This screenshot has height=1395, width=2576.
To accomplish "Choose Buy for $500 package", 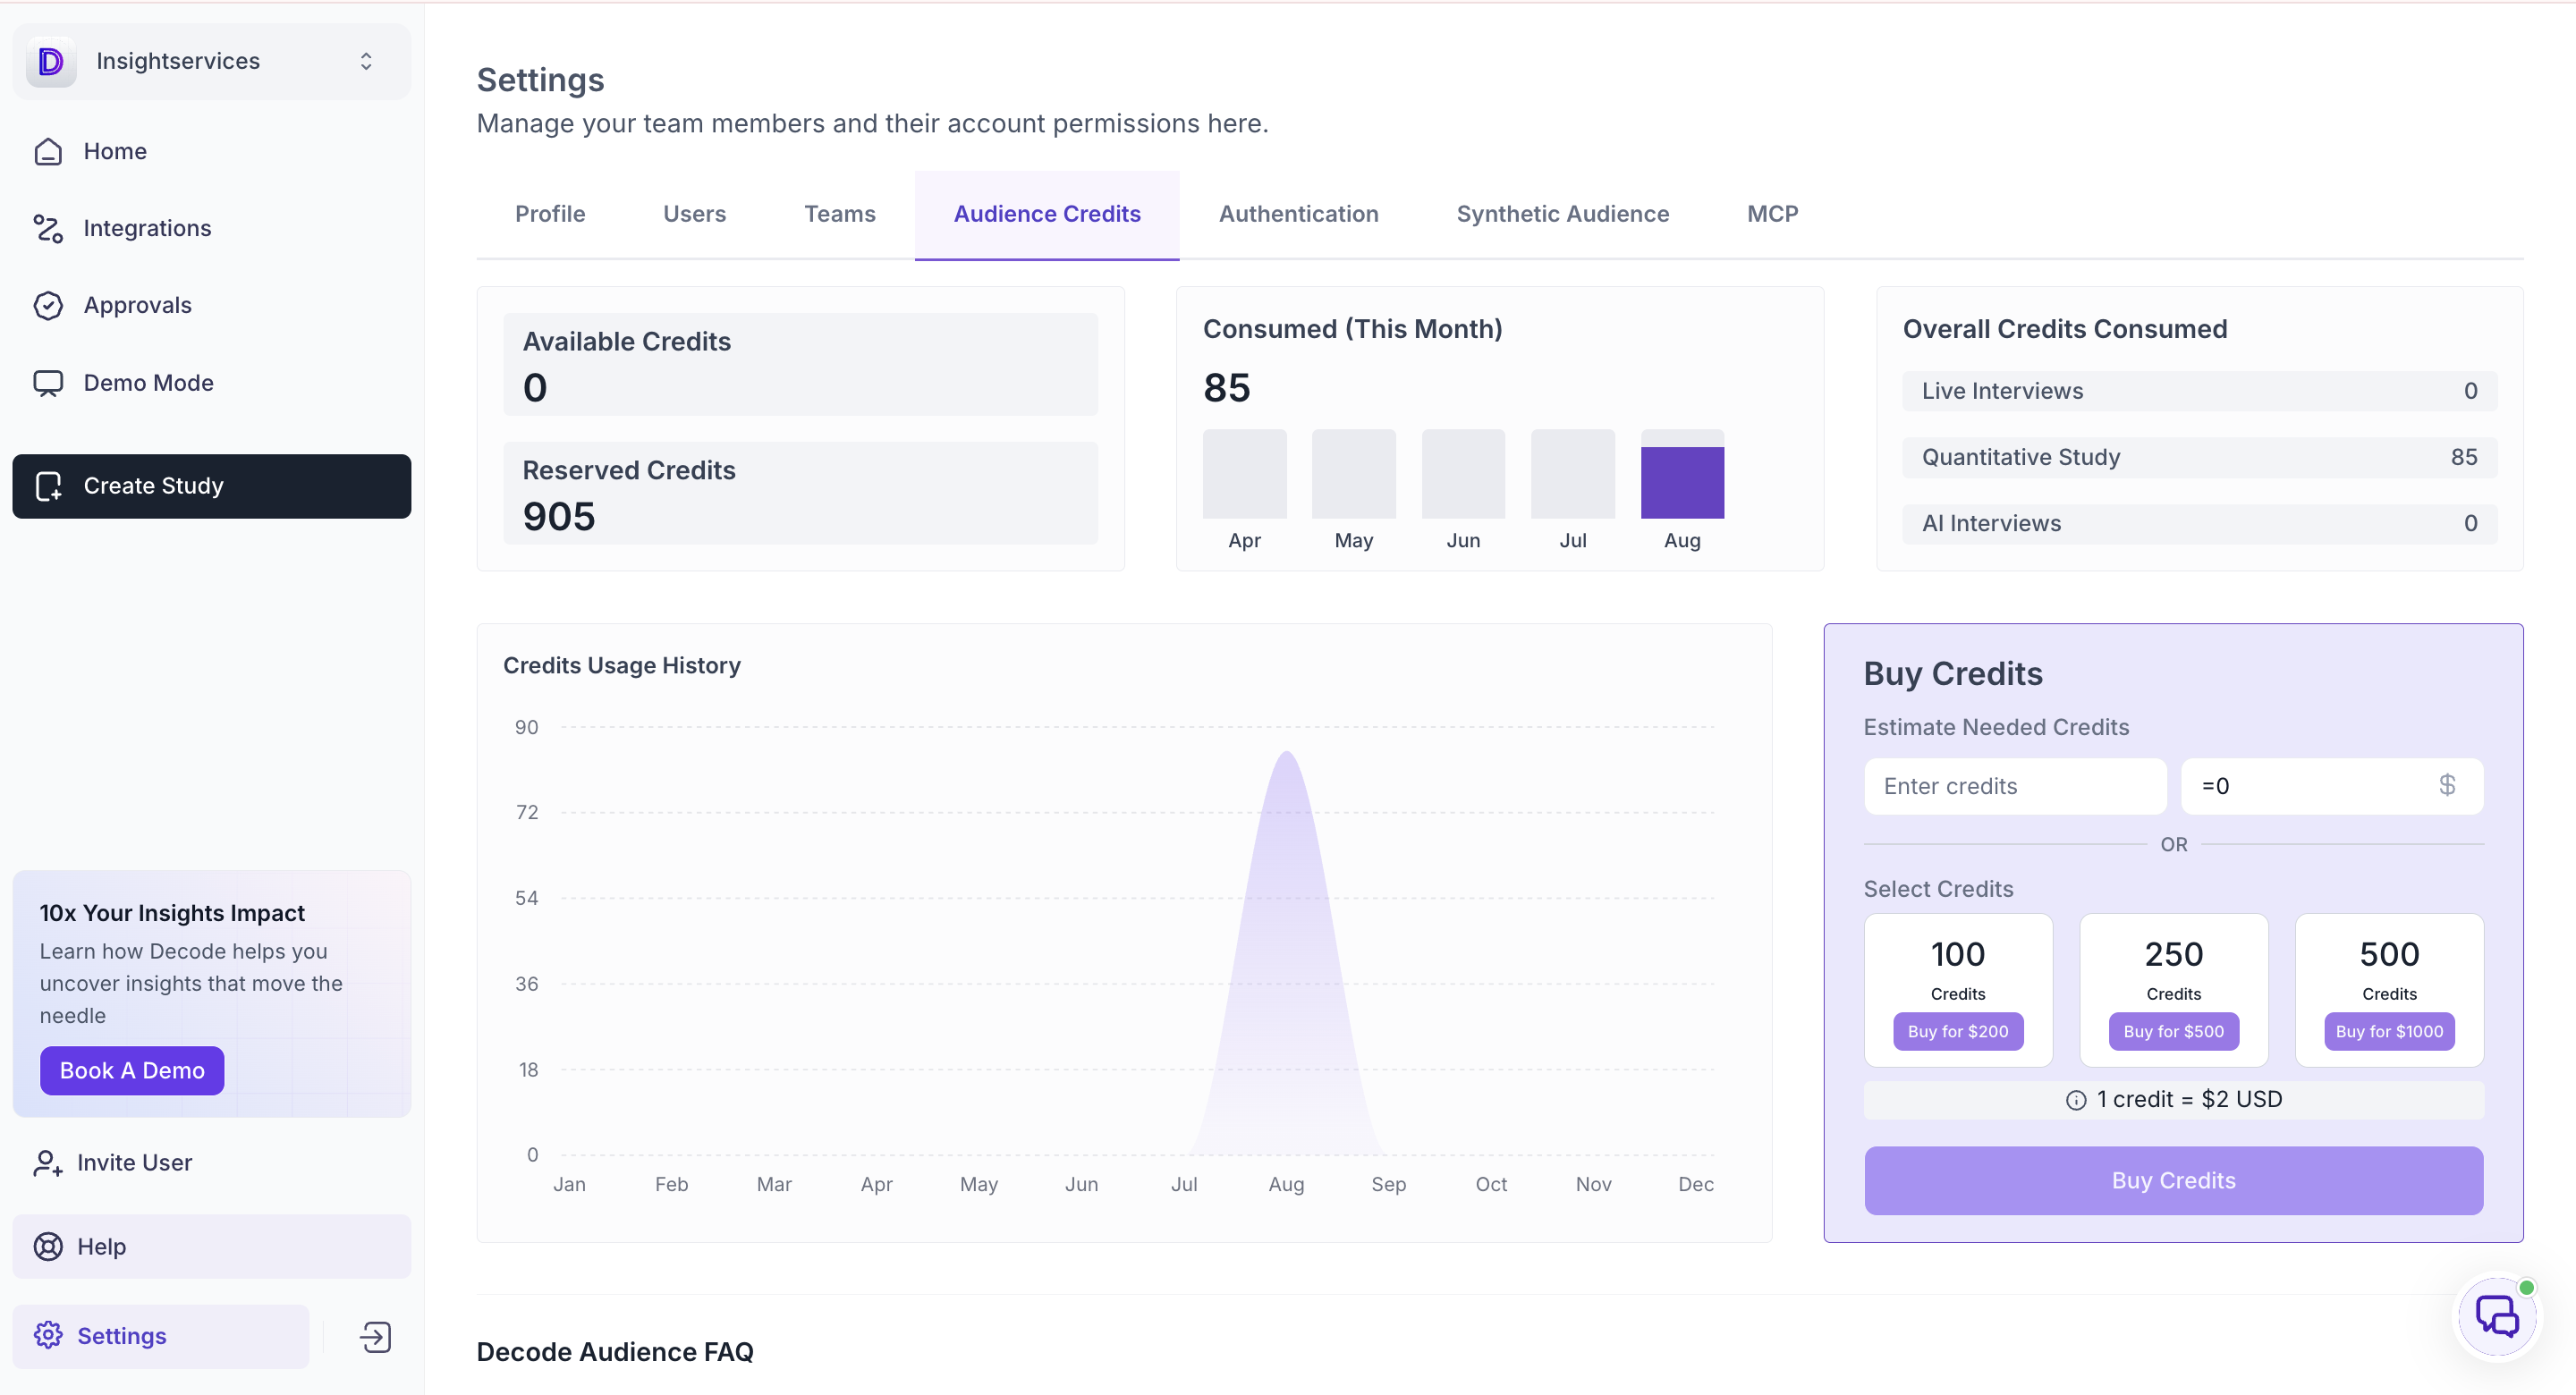I will pos(2173,1031).
